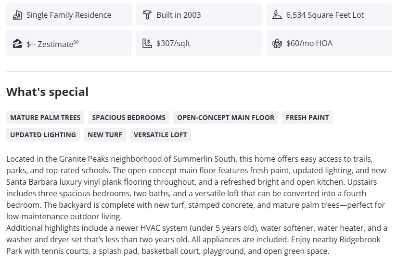Click the price-per-sqft icon next to $307/sqft
410x261 pixels.
[147, 44]
